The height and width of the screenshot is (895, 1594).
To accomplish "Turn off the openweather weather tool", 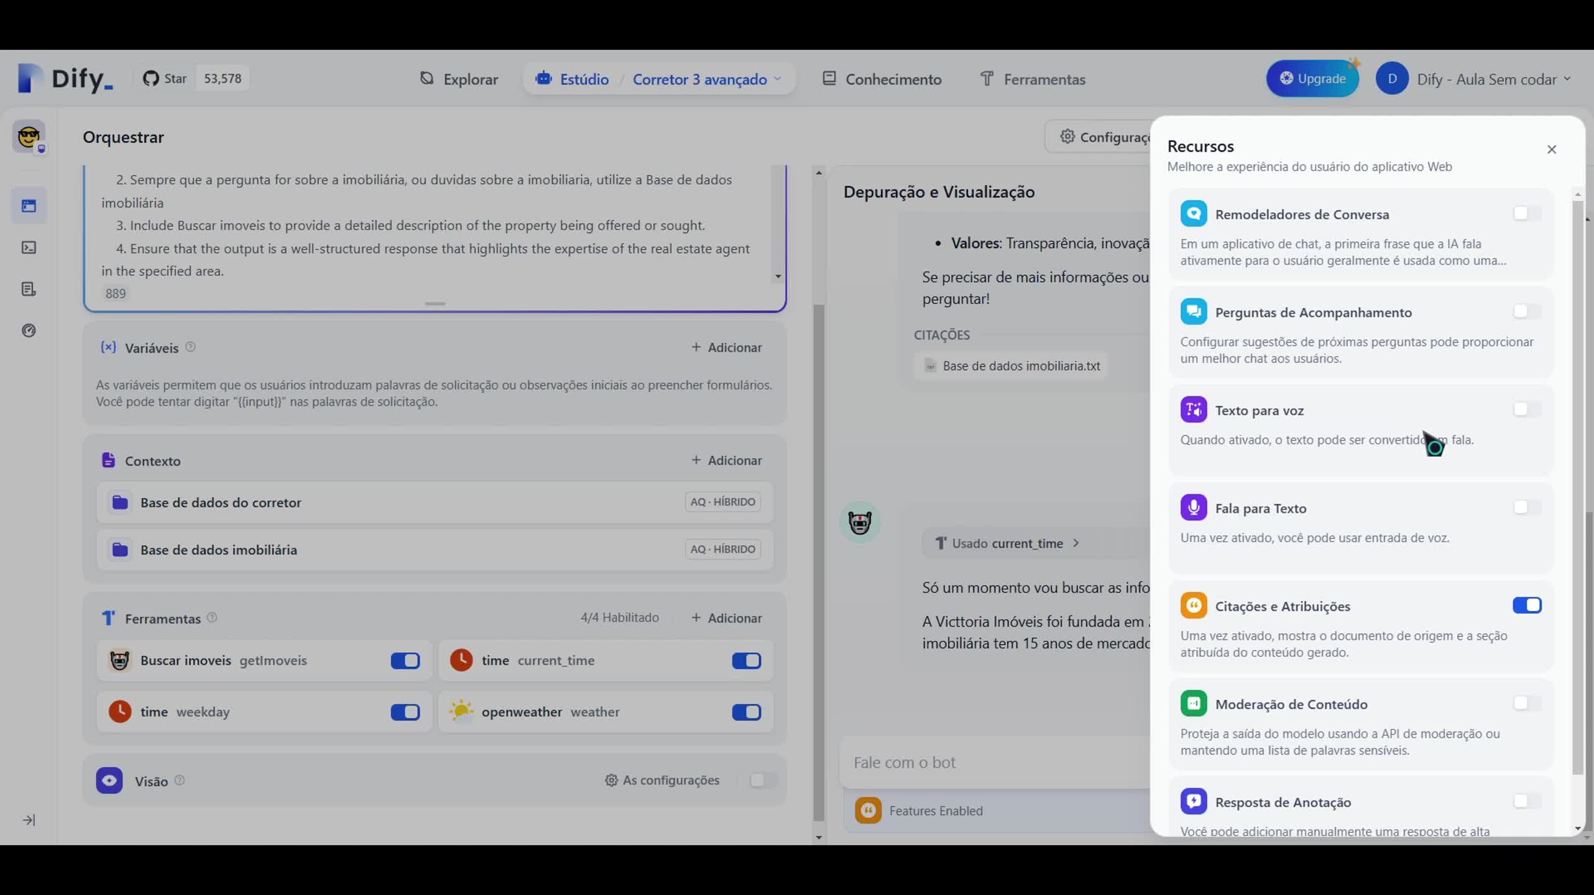I will [746, 712].
